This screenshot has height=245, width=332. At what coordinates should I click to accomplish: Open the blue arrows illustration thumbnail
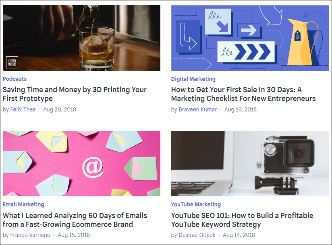[250, 38]
